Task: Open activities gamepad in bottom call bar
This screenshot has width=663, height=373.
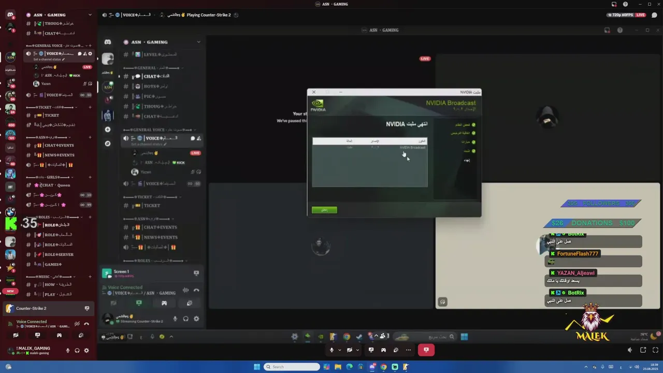Action: 383,350
